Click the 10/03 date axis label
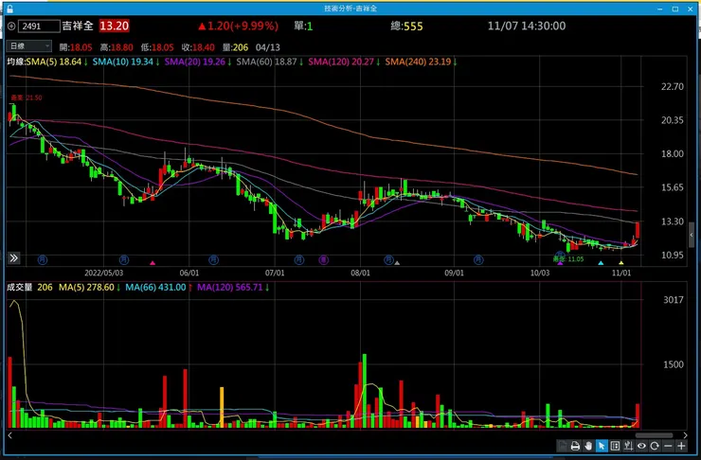The height and width of the screenshot is (460, 701). (x=540, y=273)
